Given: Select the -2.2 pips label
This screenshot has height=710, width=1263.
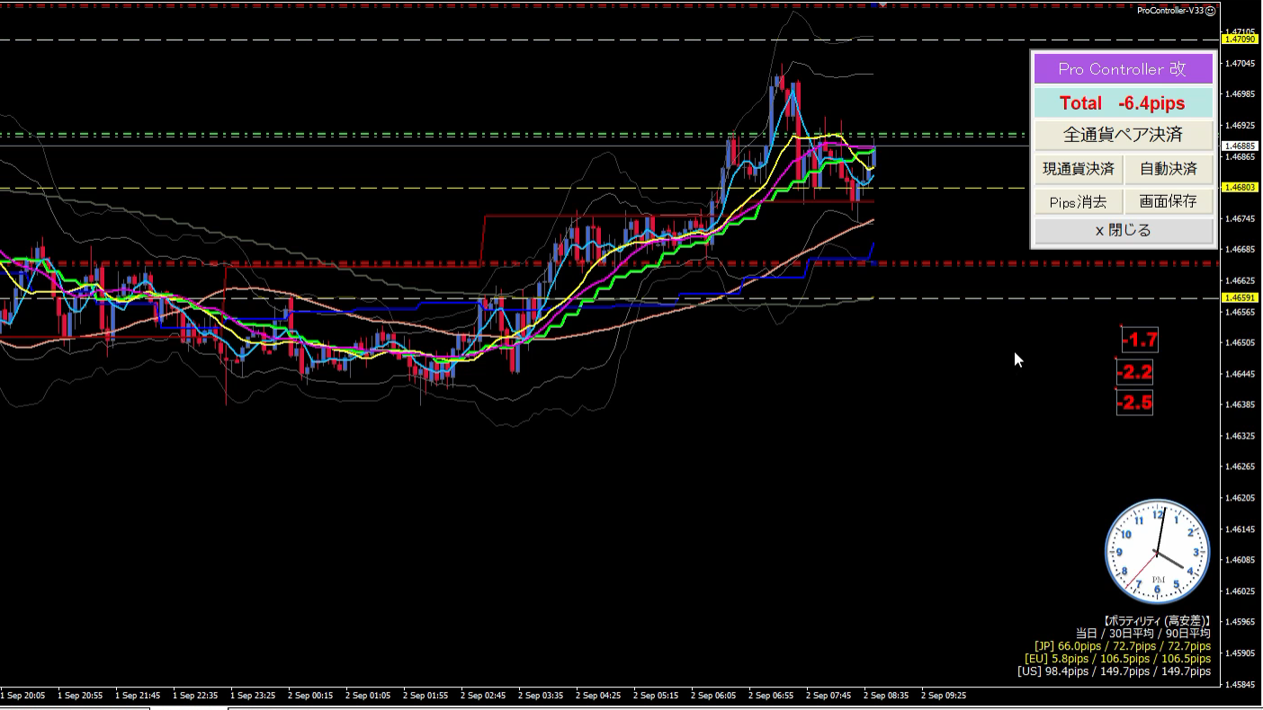Looking at the screenshot, I should click(1134, 372).
